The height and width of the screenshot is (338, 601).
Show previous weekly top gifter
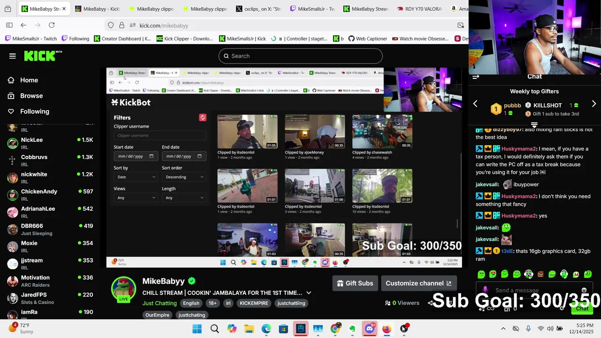(x=475, y=104)
